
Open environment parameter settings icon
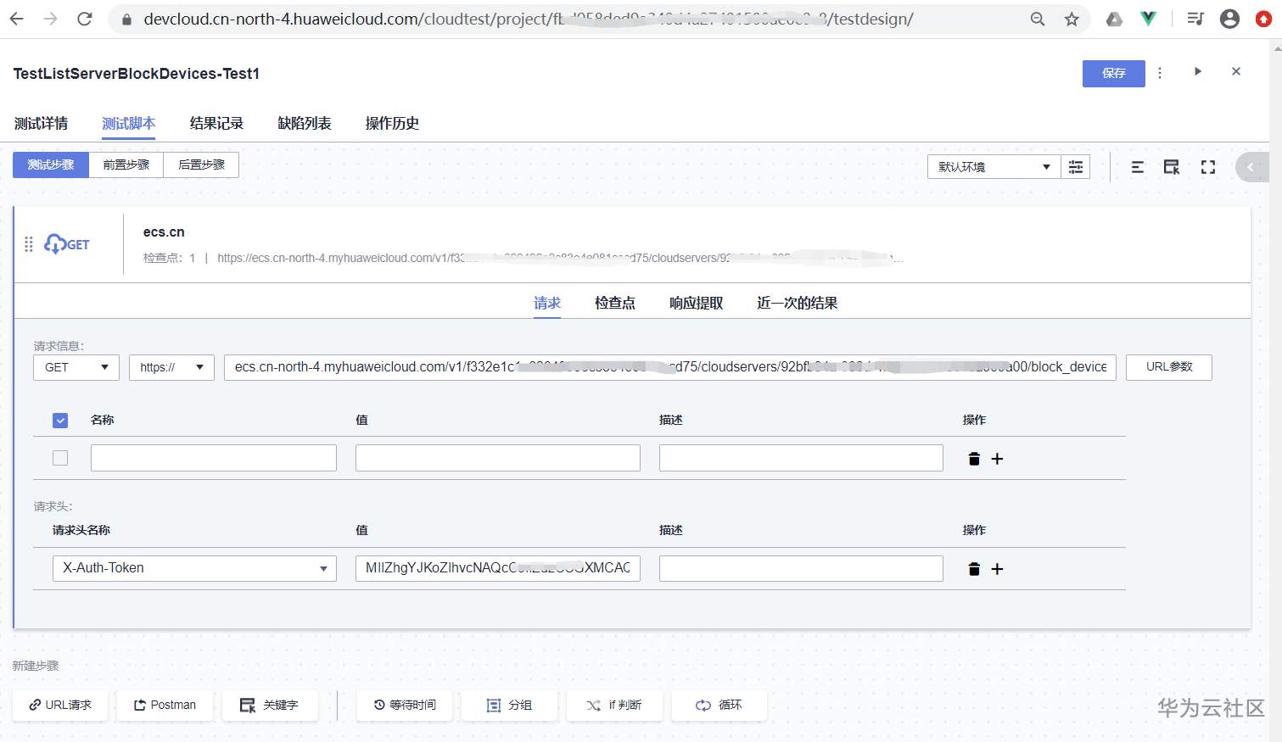1076,167
